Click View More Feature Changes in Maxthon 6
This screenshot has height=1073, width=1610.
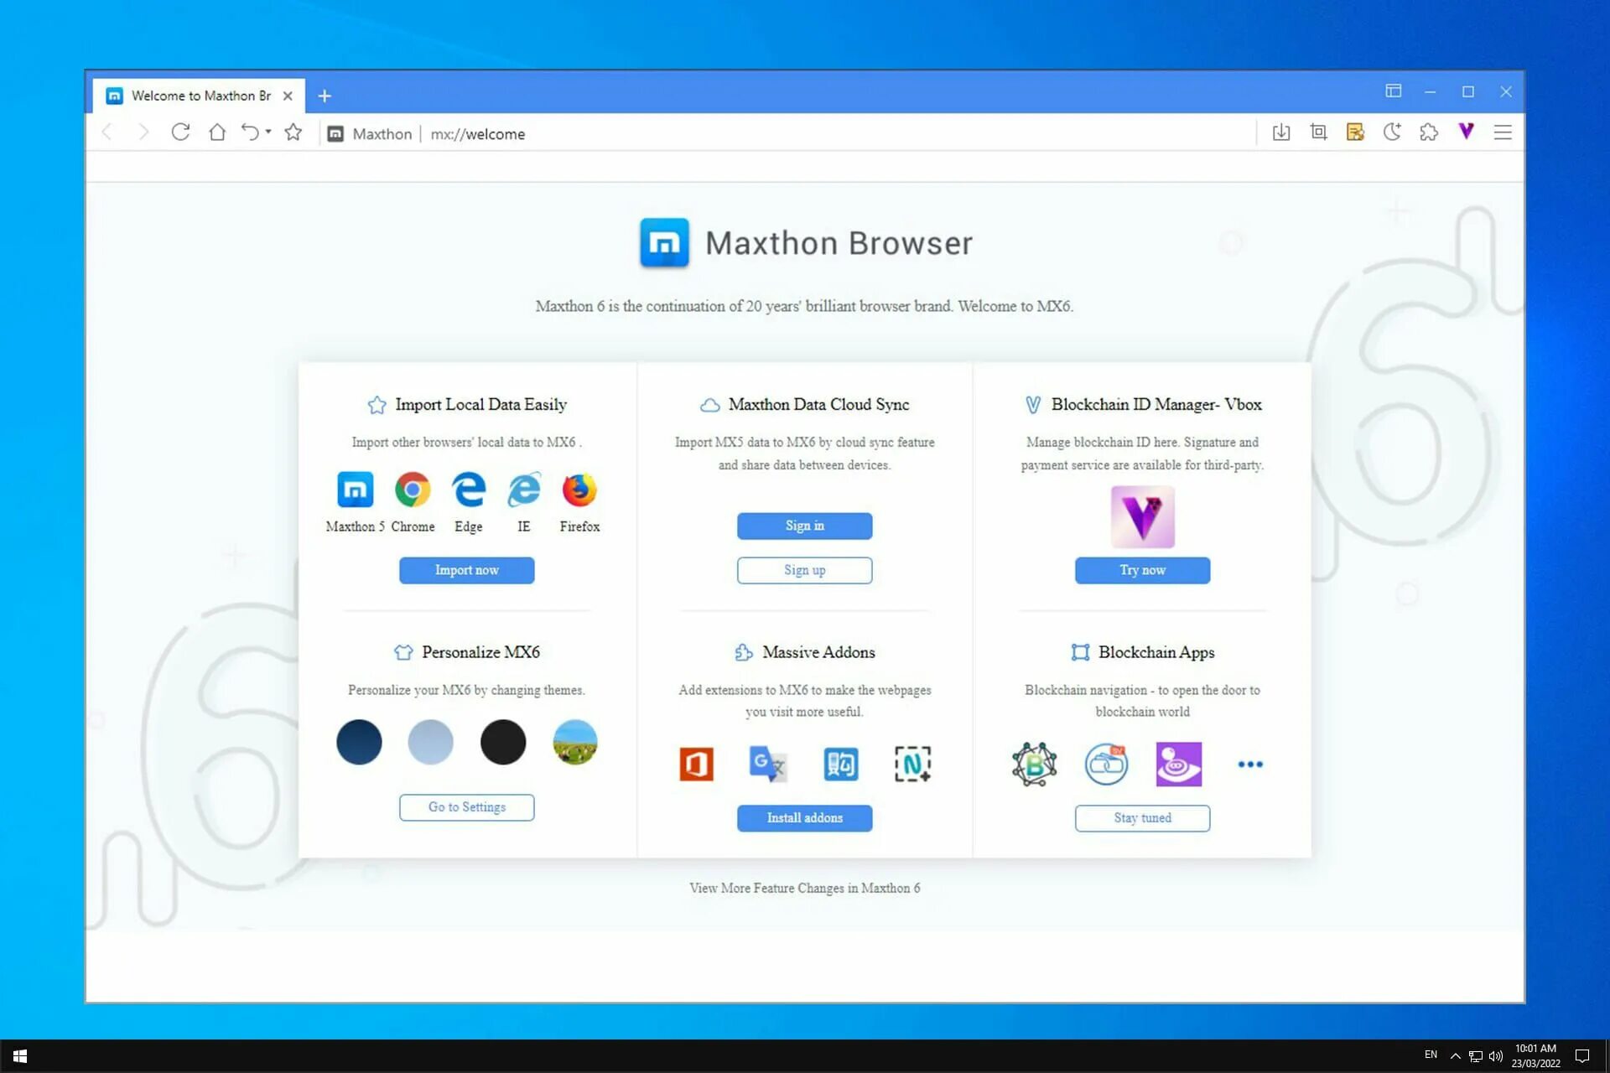[805, 888]
